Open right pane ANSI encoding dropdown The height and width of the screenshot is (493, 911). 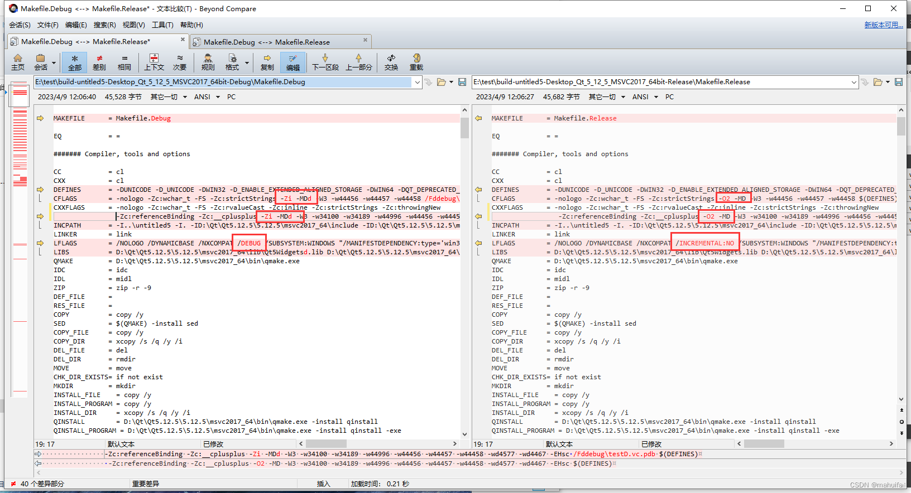pyautogui.click(x=644, y=97)
